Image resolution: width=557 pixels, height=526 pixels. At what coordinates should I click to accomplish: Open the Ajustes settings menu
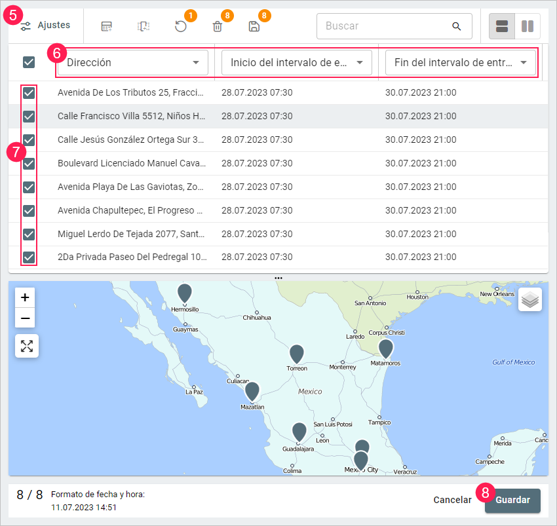coord(45,26)
